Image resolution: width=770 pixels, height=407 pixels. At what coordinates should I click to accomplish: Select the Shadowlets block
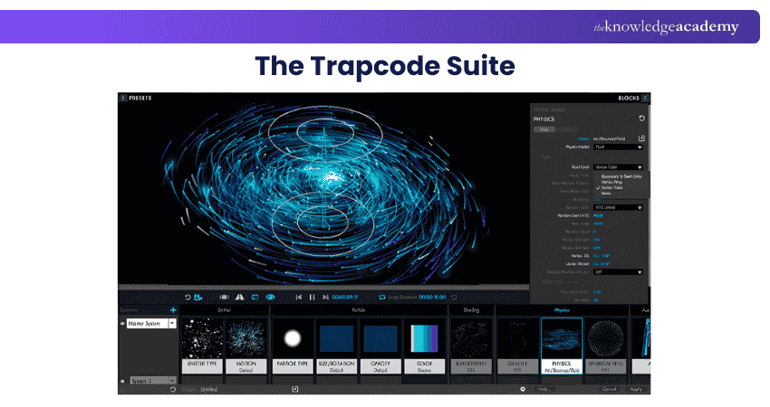click(x=471, y=346)
